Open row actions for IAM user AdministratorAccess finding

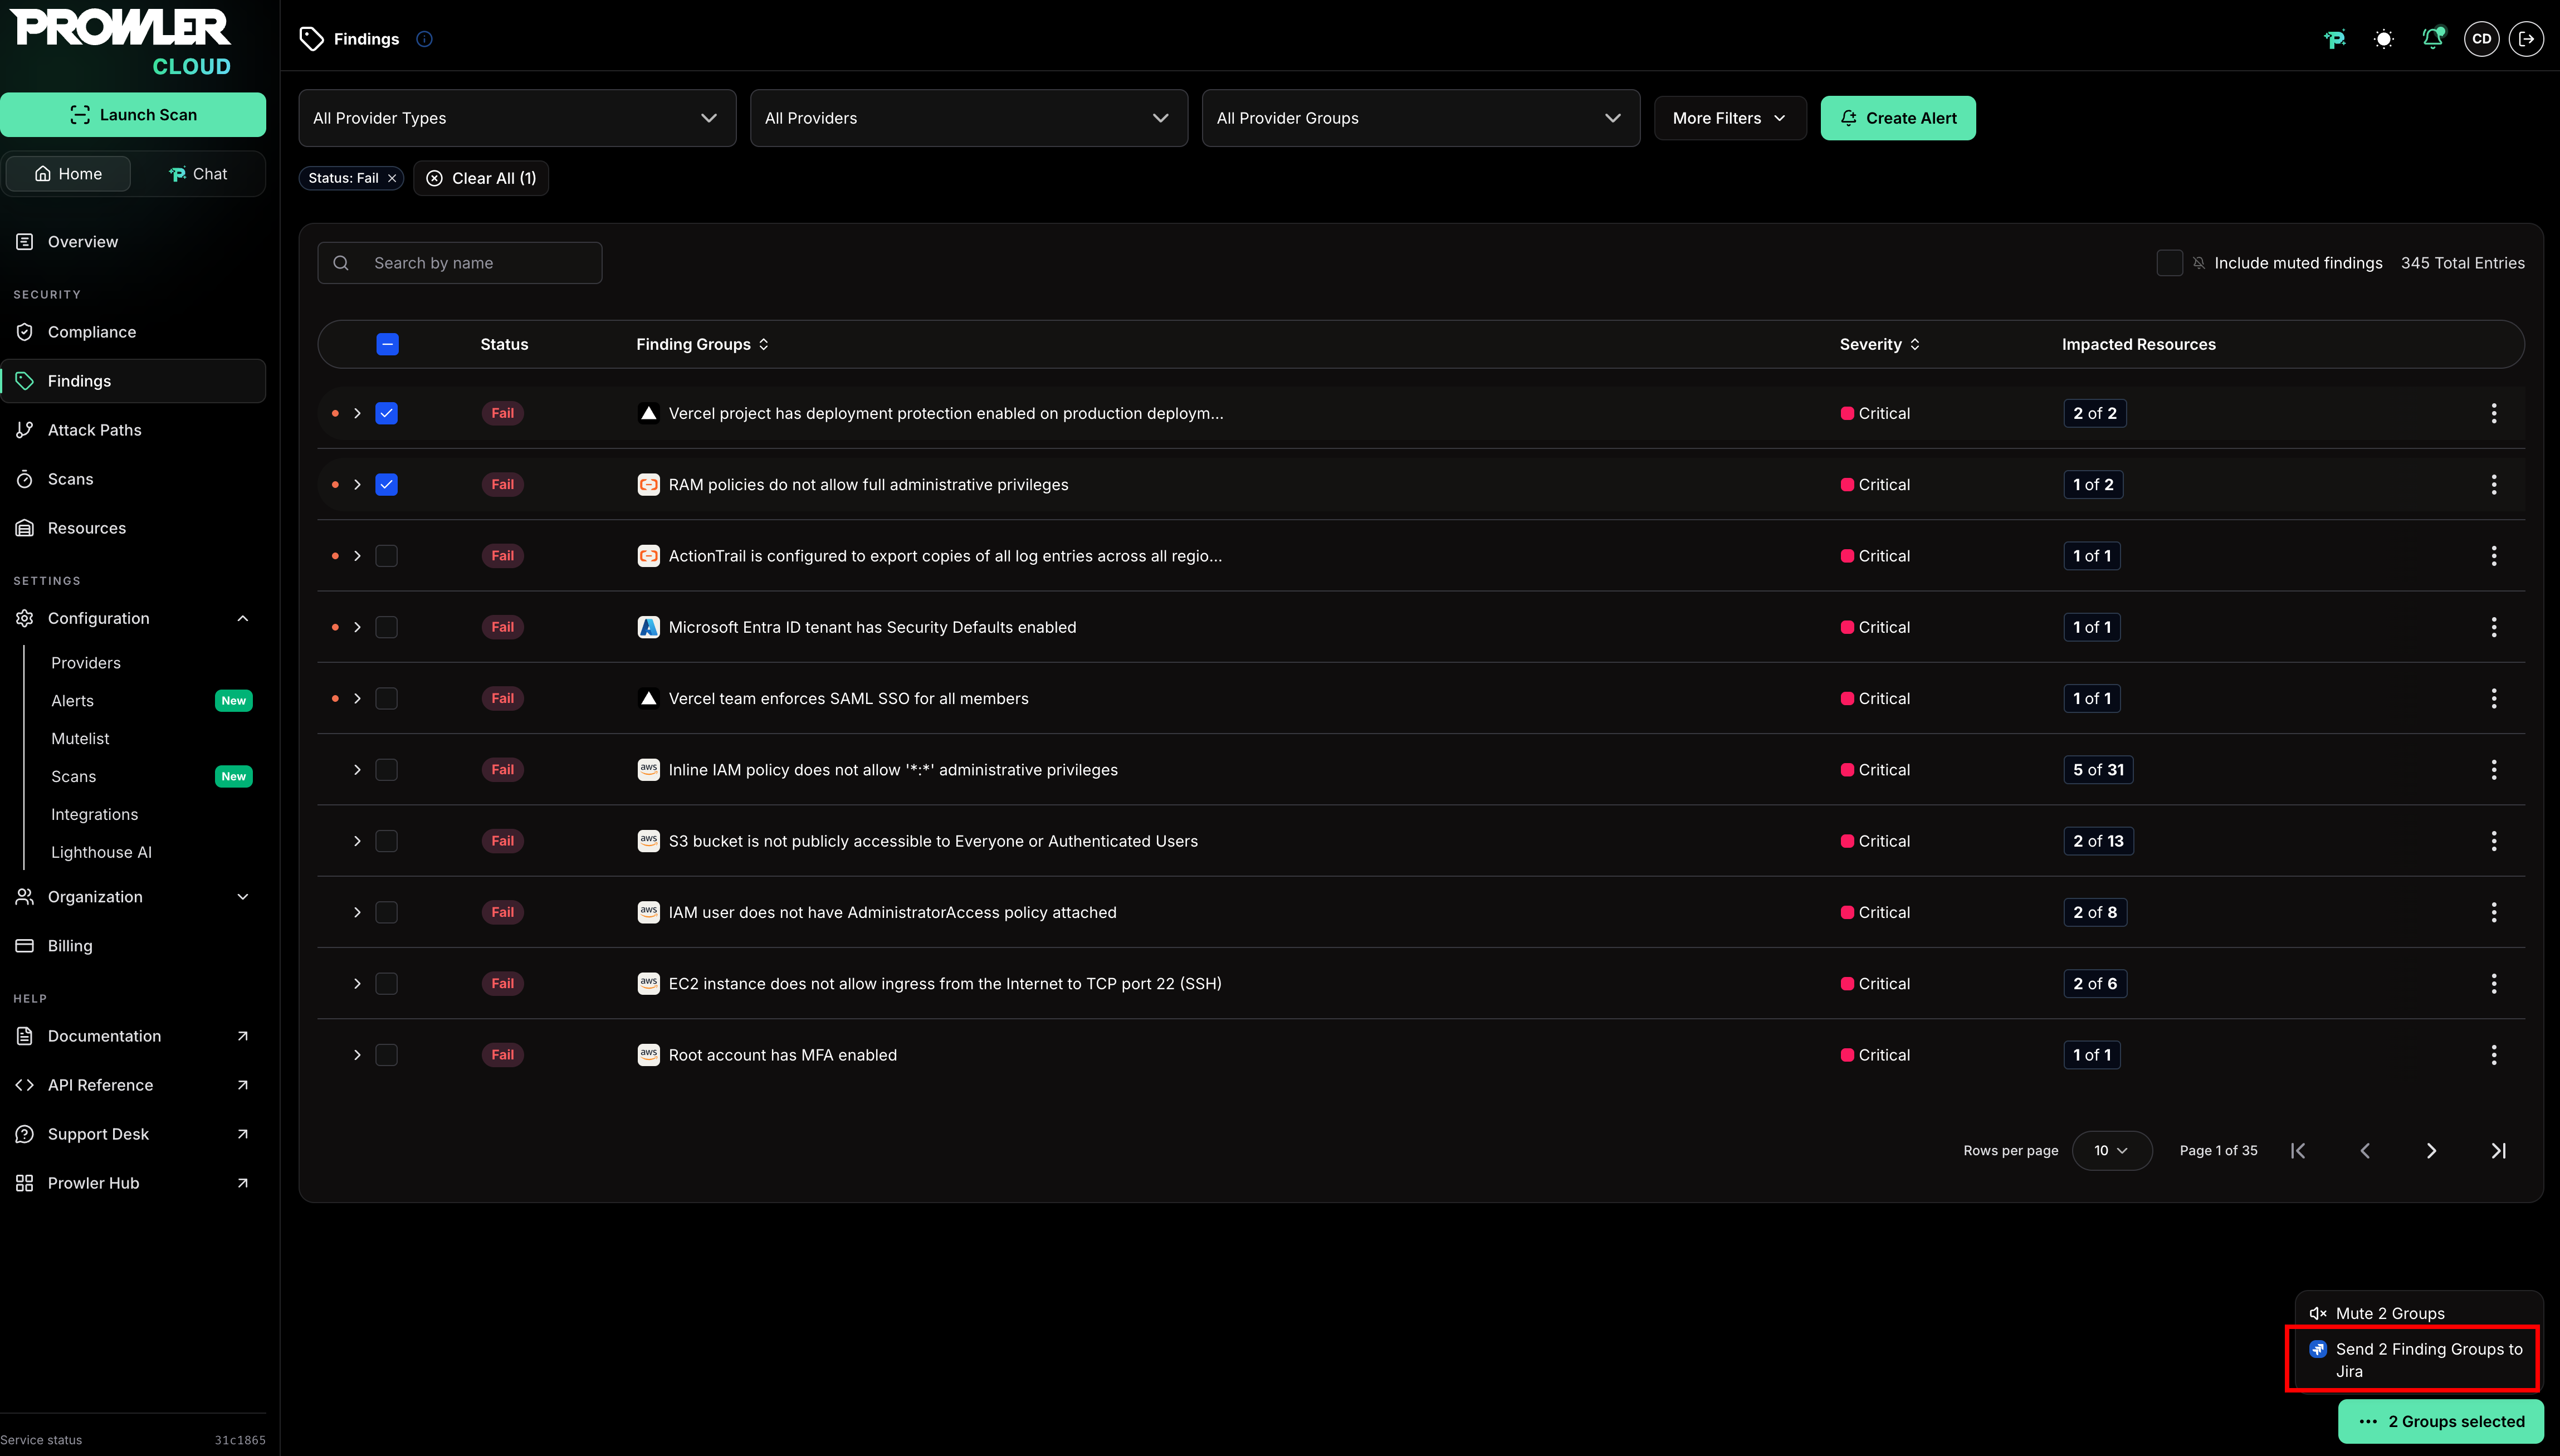pos(2494,912)
